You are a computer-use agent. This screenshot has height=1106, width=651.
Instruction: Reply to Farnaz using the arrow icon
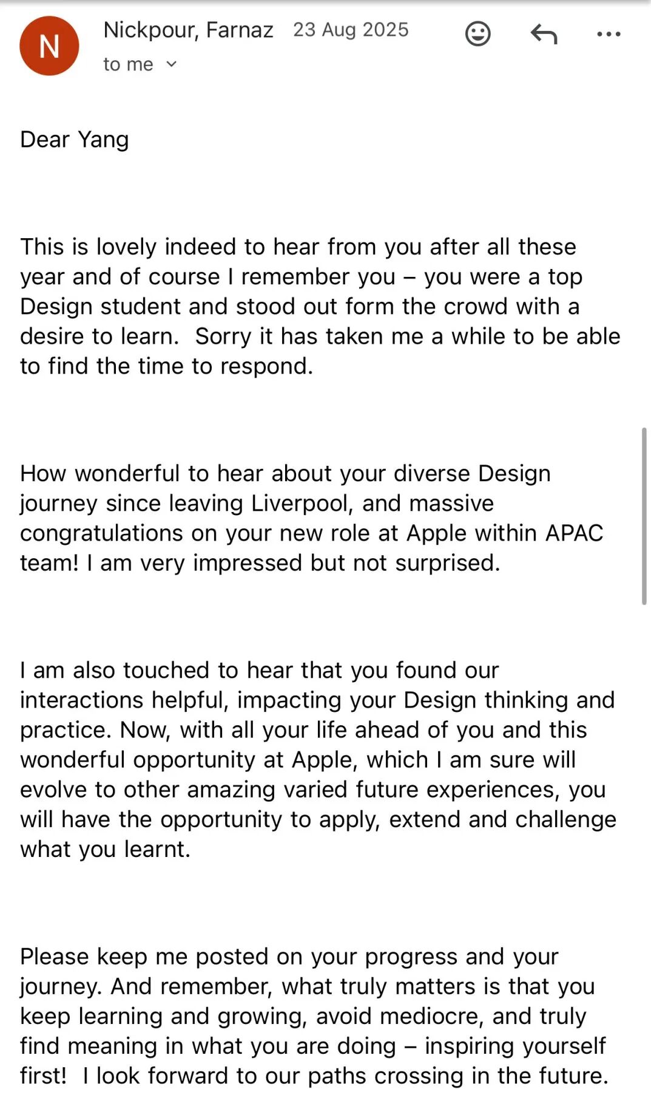tap(544, 34)
